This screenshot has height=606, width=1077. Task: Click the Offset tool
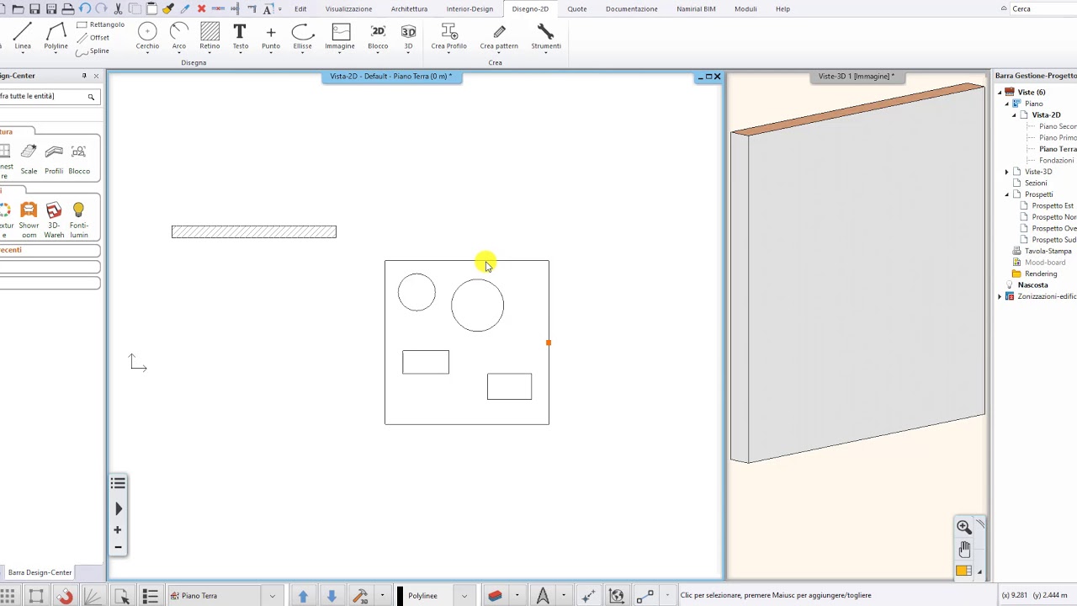point(93,38)
